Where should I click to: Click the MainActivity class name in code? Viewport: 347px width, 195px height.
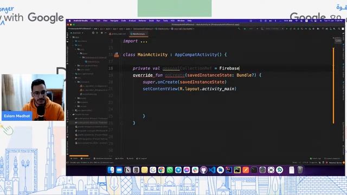click(152, 55)
